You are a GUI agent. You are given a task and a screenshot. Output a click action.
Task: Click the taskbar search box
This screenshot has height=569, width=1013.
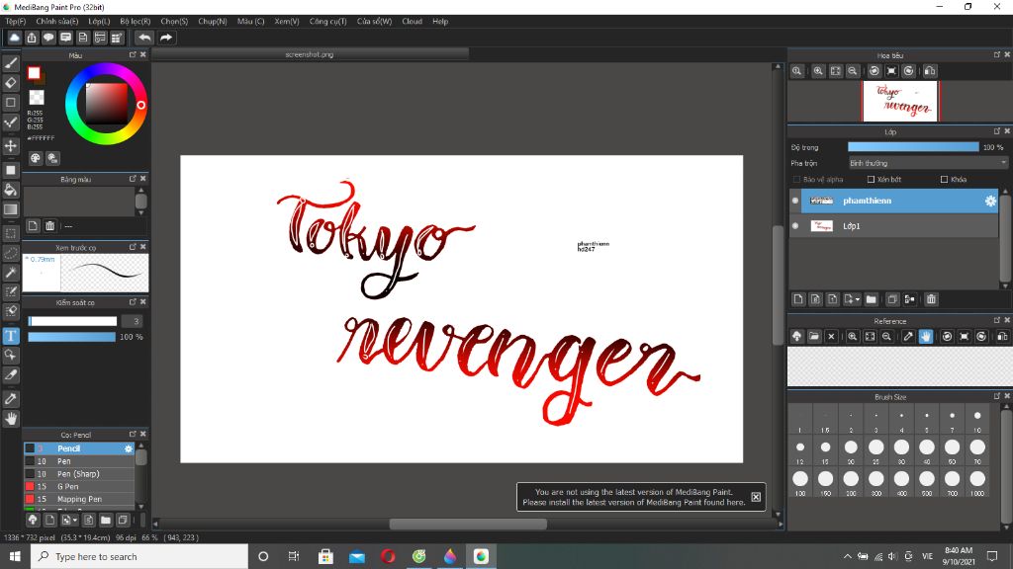(139, 556)
